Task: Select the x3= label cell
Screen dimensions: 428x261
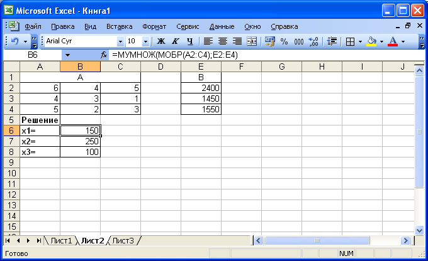Action: click(x=40, y=152)
